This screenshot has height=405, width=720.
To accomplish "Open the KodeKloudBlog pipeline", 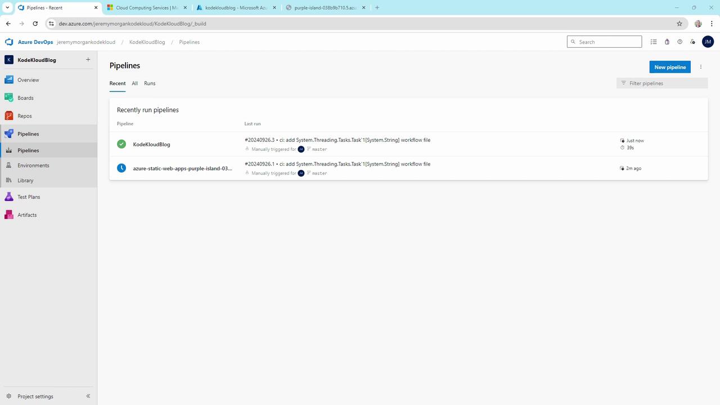I will [x=151, y=145].
